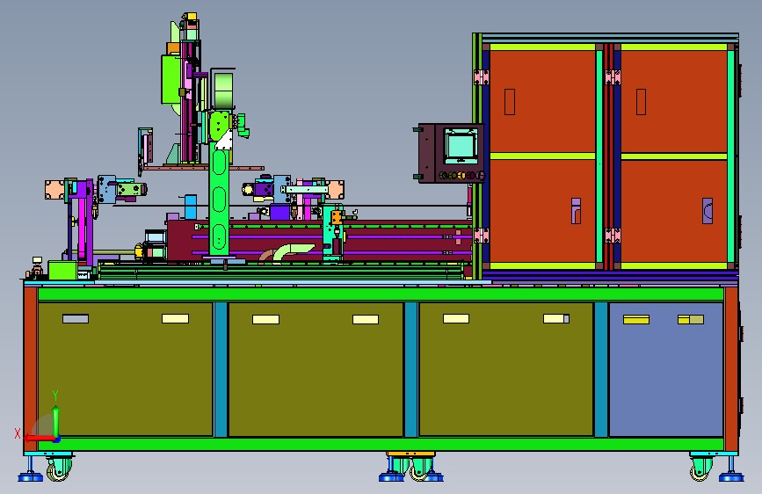Select the blue-gray lower cabinet panel
The height and width of the screenshot is (494, 762).
pos(666,369)
